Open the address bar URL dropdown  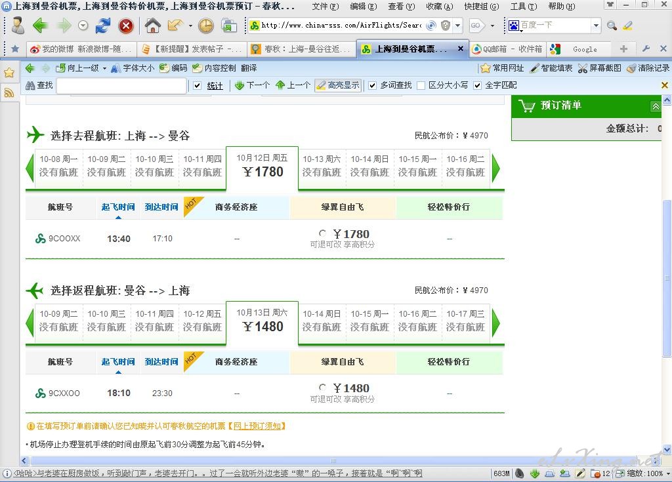click(x=457, y=26)
